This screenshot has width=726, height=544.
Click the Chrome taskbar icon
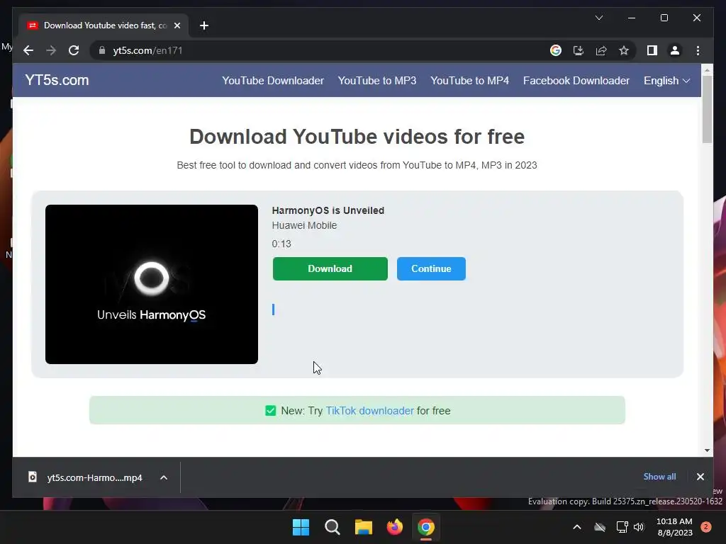(x=426, y=527)
